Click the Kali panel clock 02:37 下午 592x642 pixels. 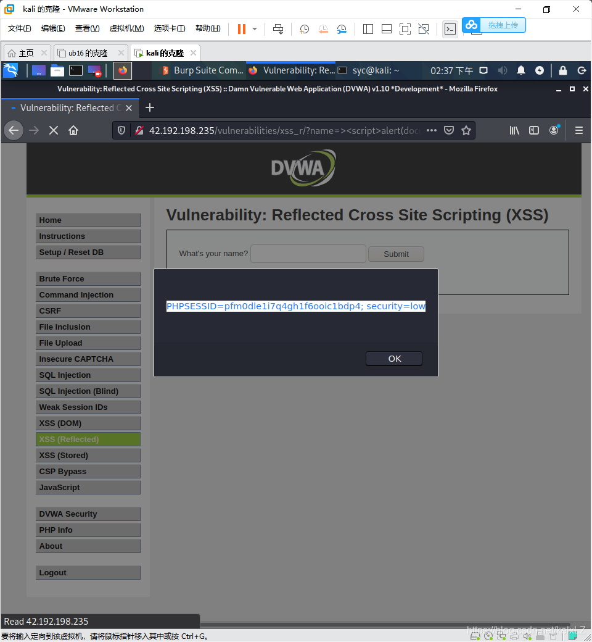[x=451, y=71]
